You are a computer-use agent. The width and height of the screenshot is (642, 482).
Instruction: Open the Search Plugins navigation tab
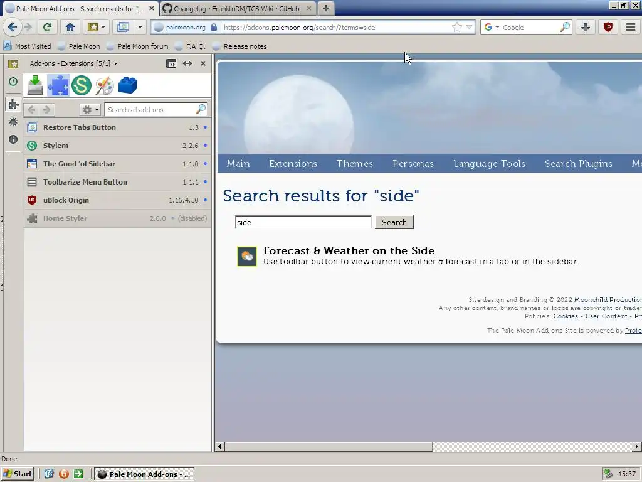coord(579,164)
